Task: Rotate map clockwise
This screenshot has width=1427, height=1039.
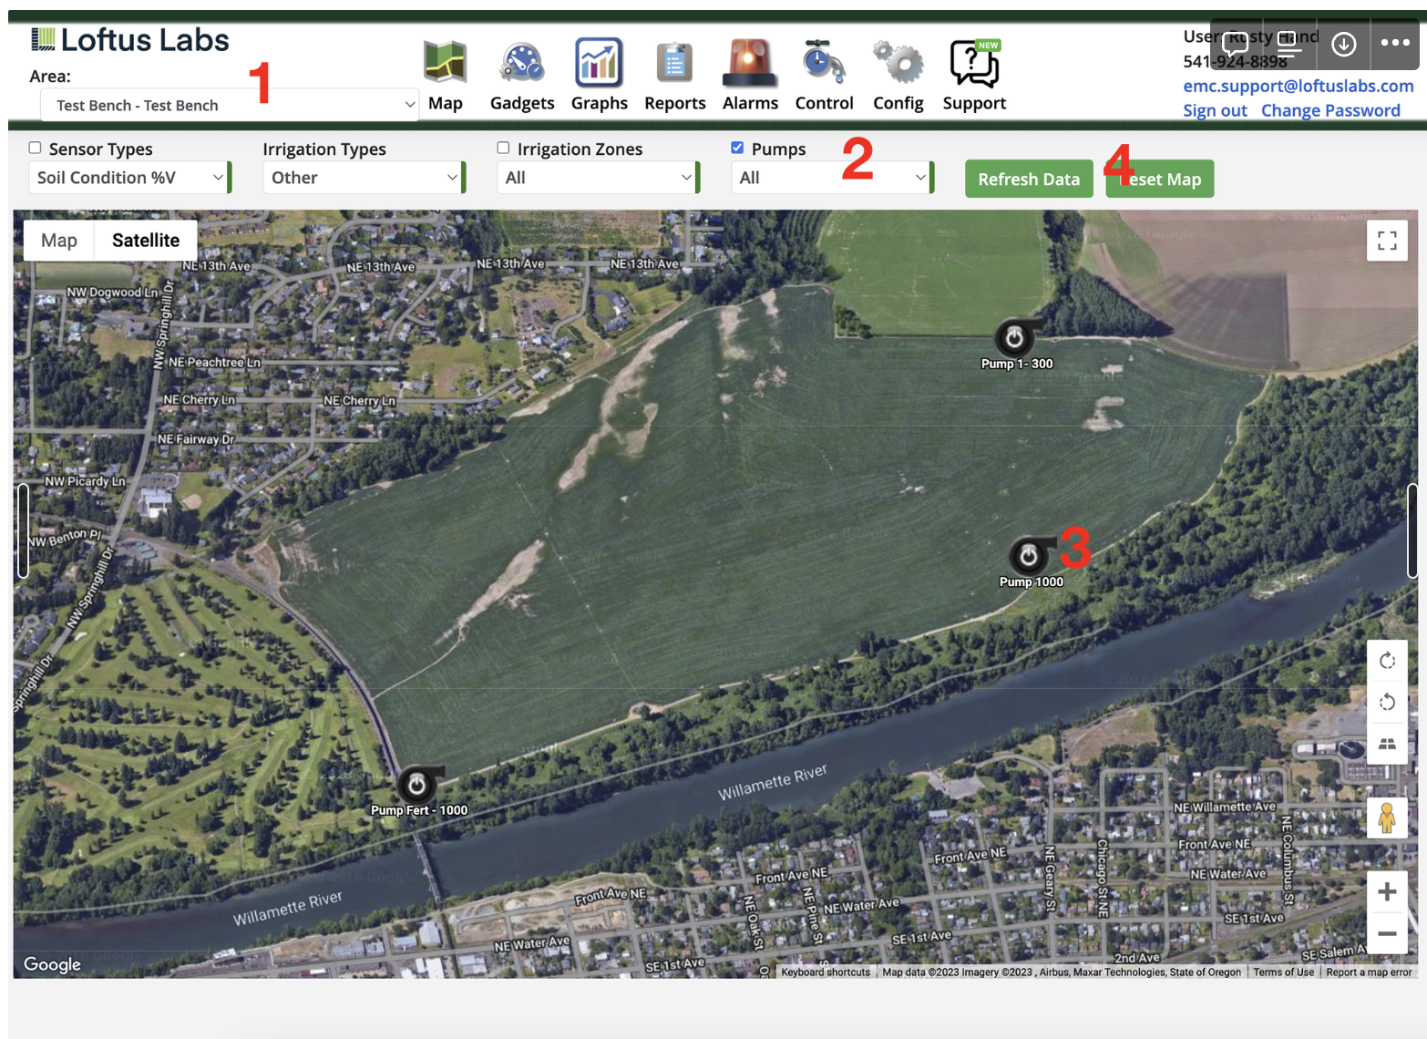Action: coord(1387,661)
